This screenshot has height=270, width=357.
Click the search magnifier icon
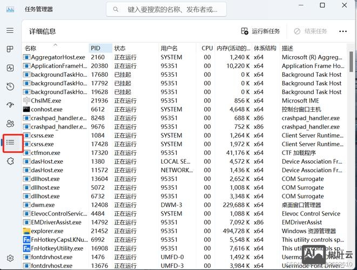coord(116,9)
